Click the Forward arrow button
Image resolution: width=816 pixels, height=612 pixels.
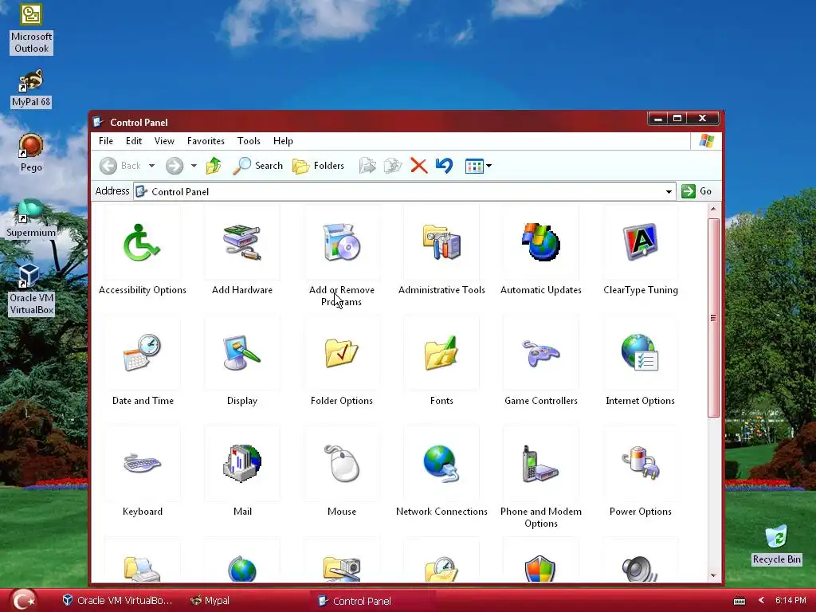click(x=175, y=166)
